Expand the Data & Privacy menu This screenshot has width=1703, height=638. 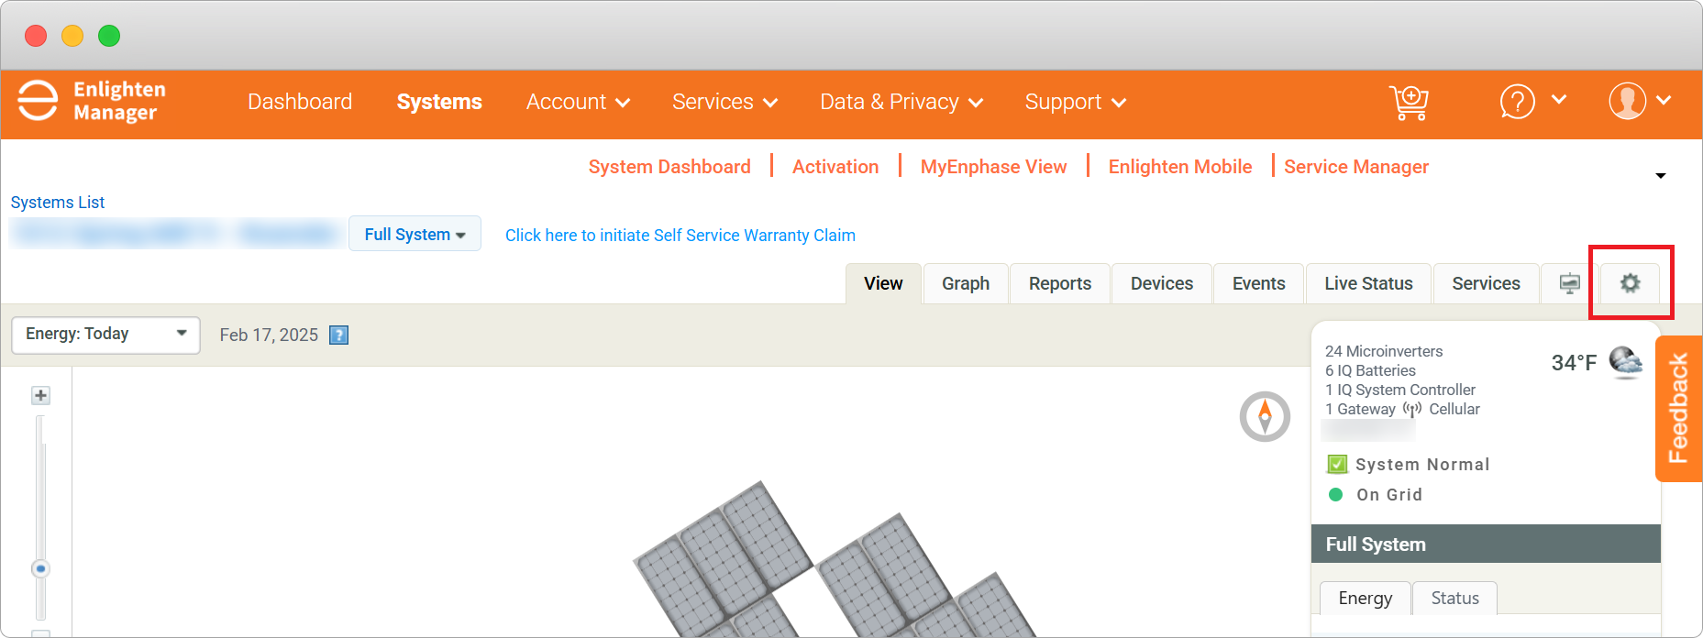[901, 102]
